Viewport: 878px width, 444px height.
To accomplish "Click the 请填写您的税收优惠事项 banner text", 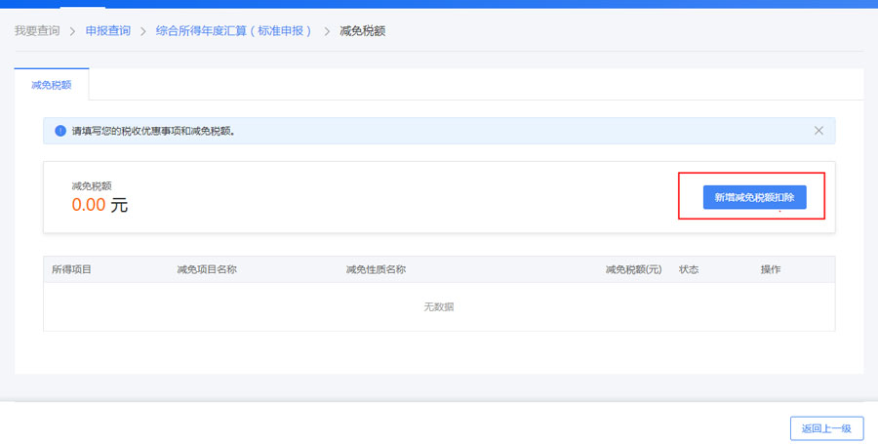I will 152,131.
